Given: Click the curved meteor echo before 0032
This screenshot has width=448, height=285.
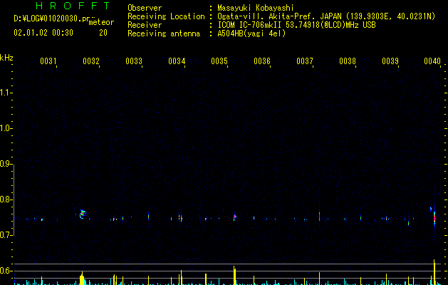Looking at the screenshot, I should click(x=83, y=214).
